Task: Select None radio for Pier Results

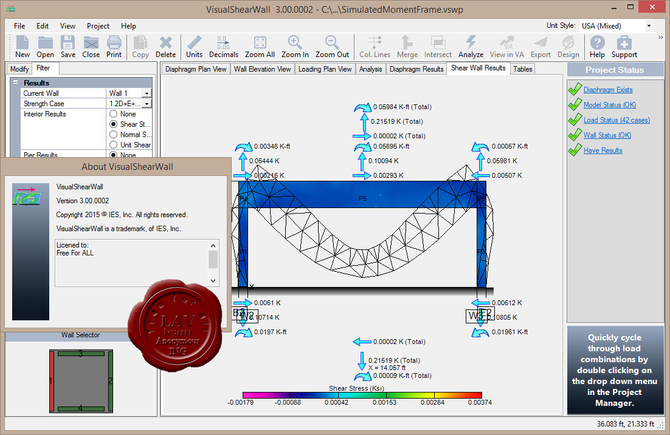Action: pyautogui.click(x=113, y=155)
